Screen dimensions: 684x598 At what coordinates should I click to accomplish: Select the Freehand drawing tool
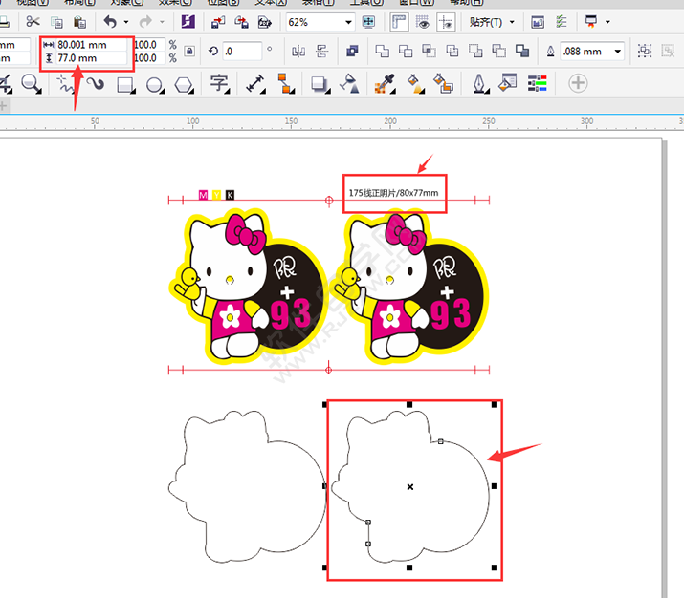click(65, 84)
